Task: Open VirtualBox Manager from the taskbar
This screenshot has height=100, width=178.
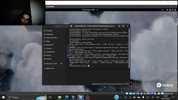Action: click(73, 97)
